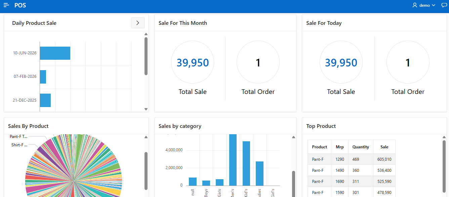Click the user profile icon

415,5
